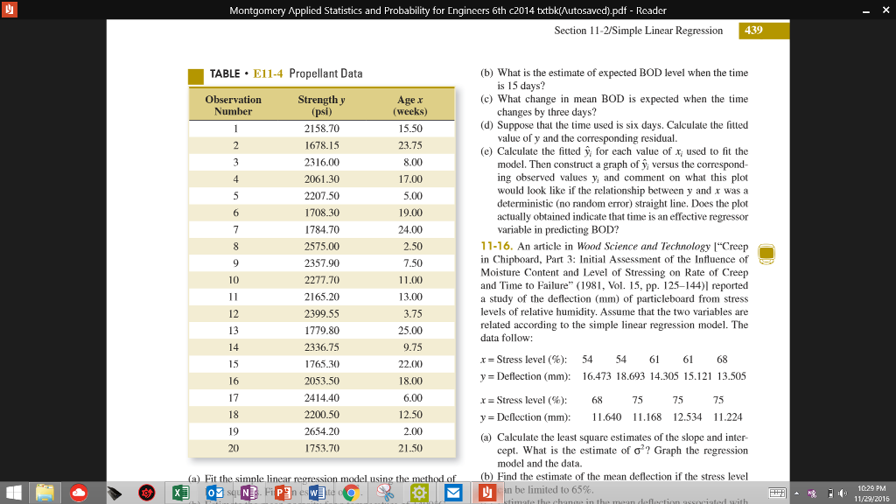The width and height of the screenshot is (896, 504).
Task: Click the purple notification icon in the tray
Action: click(x=811, y=493)
